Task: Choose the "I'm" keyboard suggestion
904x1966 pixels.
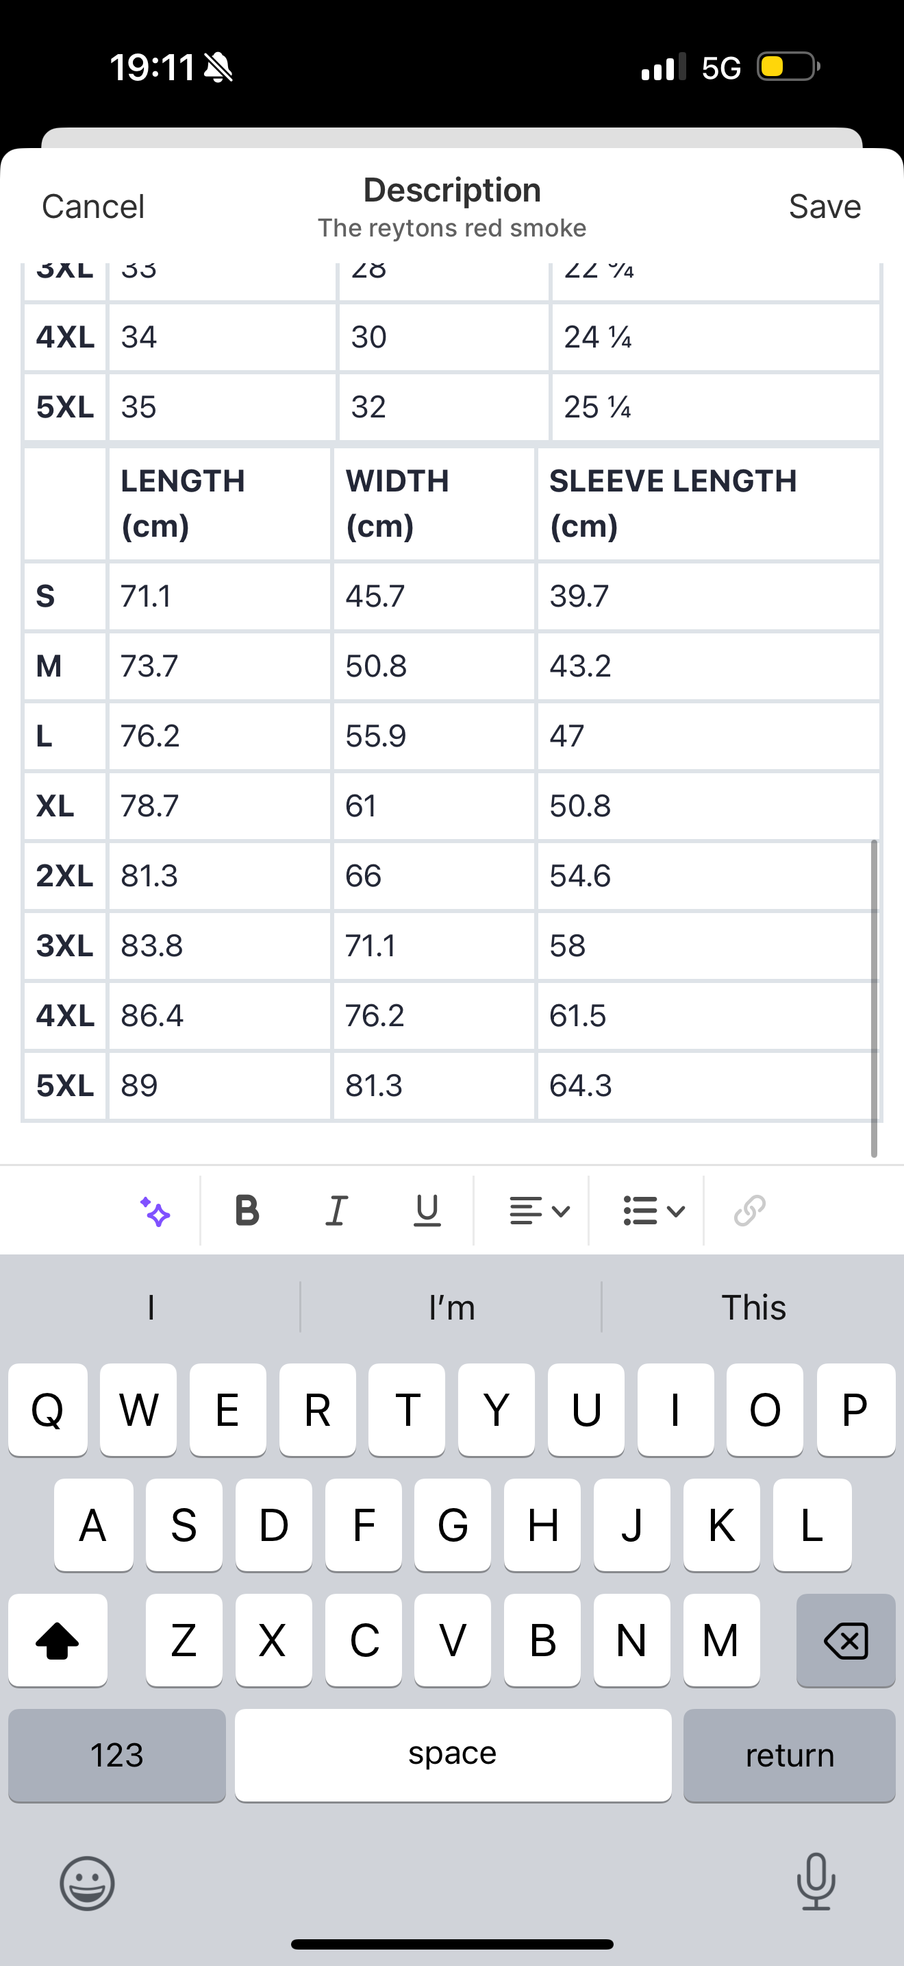Action: 451,1307
